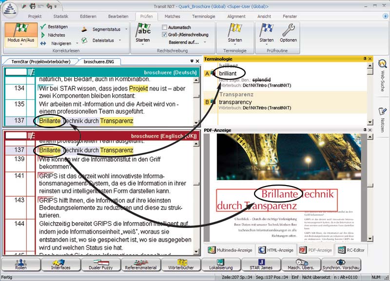Open the Wörterbücher bottom toolbar button
390x281 pixels.
point(181,264)
